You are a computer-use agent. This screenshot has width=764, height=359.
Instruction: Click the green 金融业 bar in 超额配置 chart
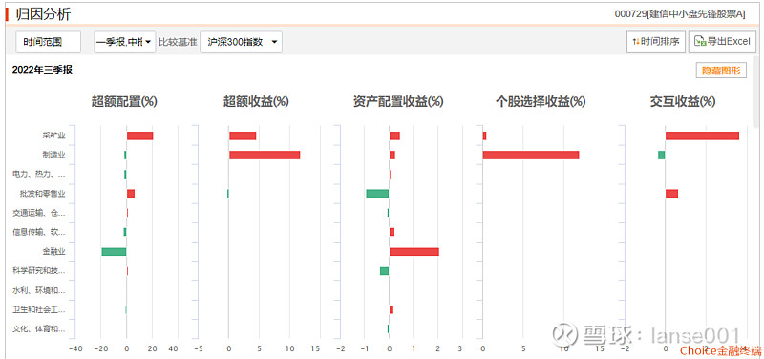[x=114, y=252]
